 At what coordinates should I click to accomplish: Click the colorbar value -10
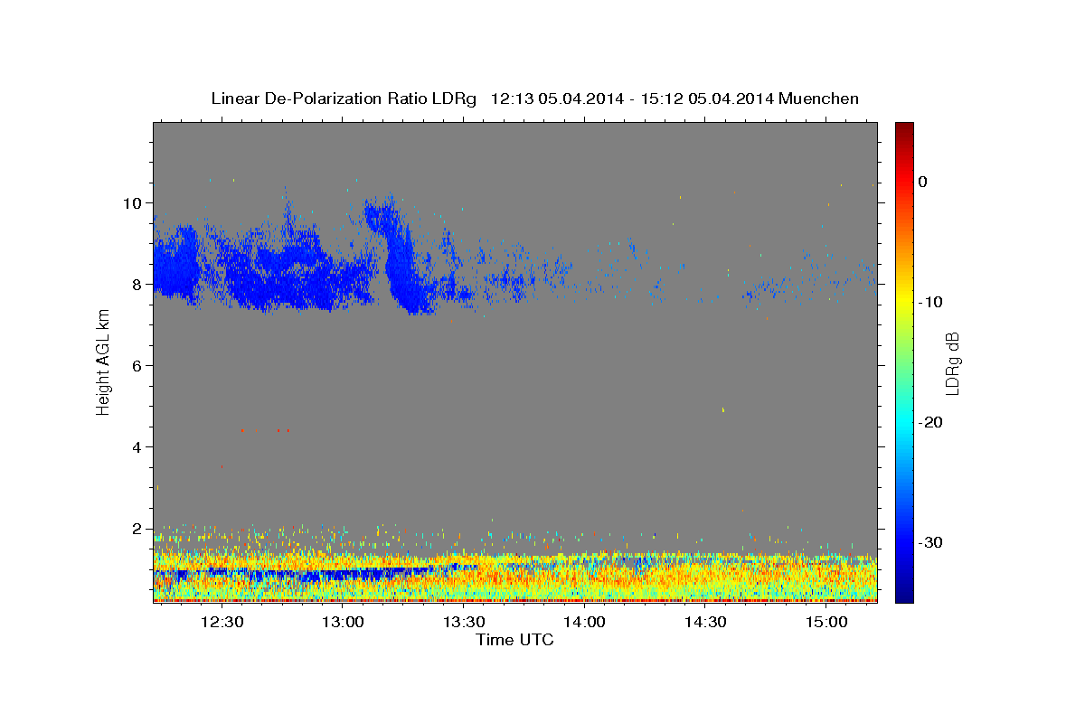[930, 302]
